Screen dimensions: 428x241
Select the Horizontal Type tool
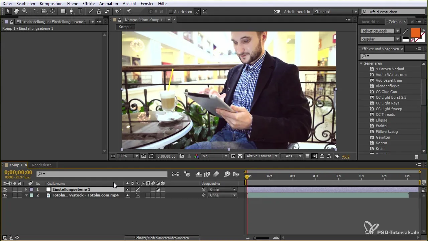click(80, 11)
